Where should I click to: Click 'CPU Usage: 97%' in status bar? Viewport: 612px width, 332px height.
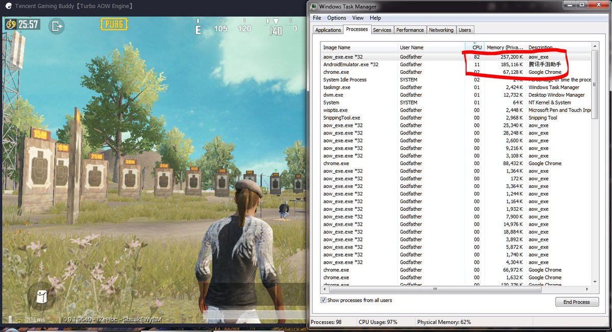click(378, 322)
